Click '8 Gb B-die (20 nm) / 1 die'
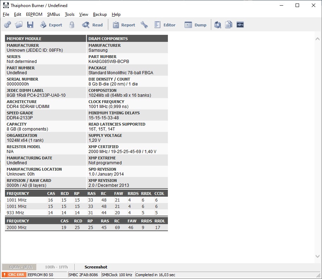Screen dimensions: 322x279 (x=113, y=84)
